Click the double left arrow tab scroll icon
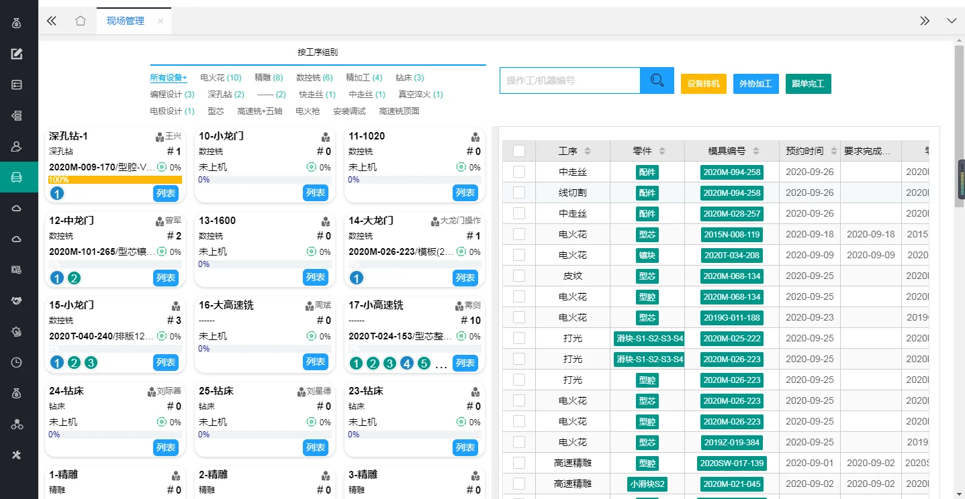 click(x=52, y=21)
